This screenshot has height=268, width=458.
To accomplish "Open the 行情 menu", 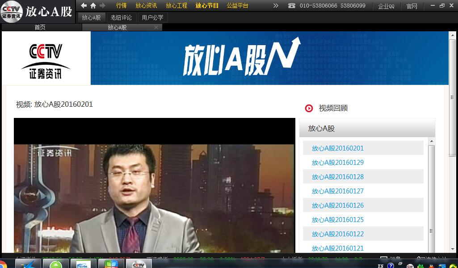I will coord(121,5).
